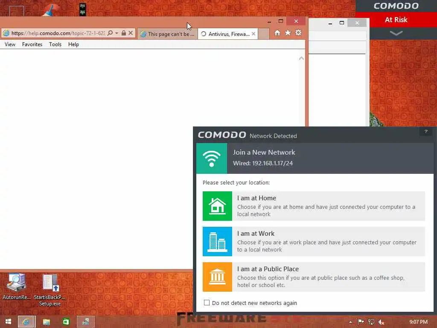Viewport: 437px width, 328px height.
Task: Click the orange Public Place icon
Action: 217,277
